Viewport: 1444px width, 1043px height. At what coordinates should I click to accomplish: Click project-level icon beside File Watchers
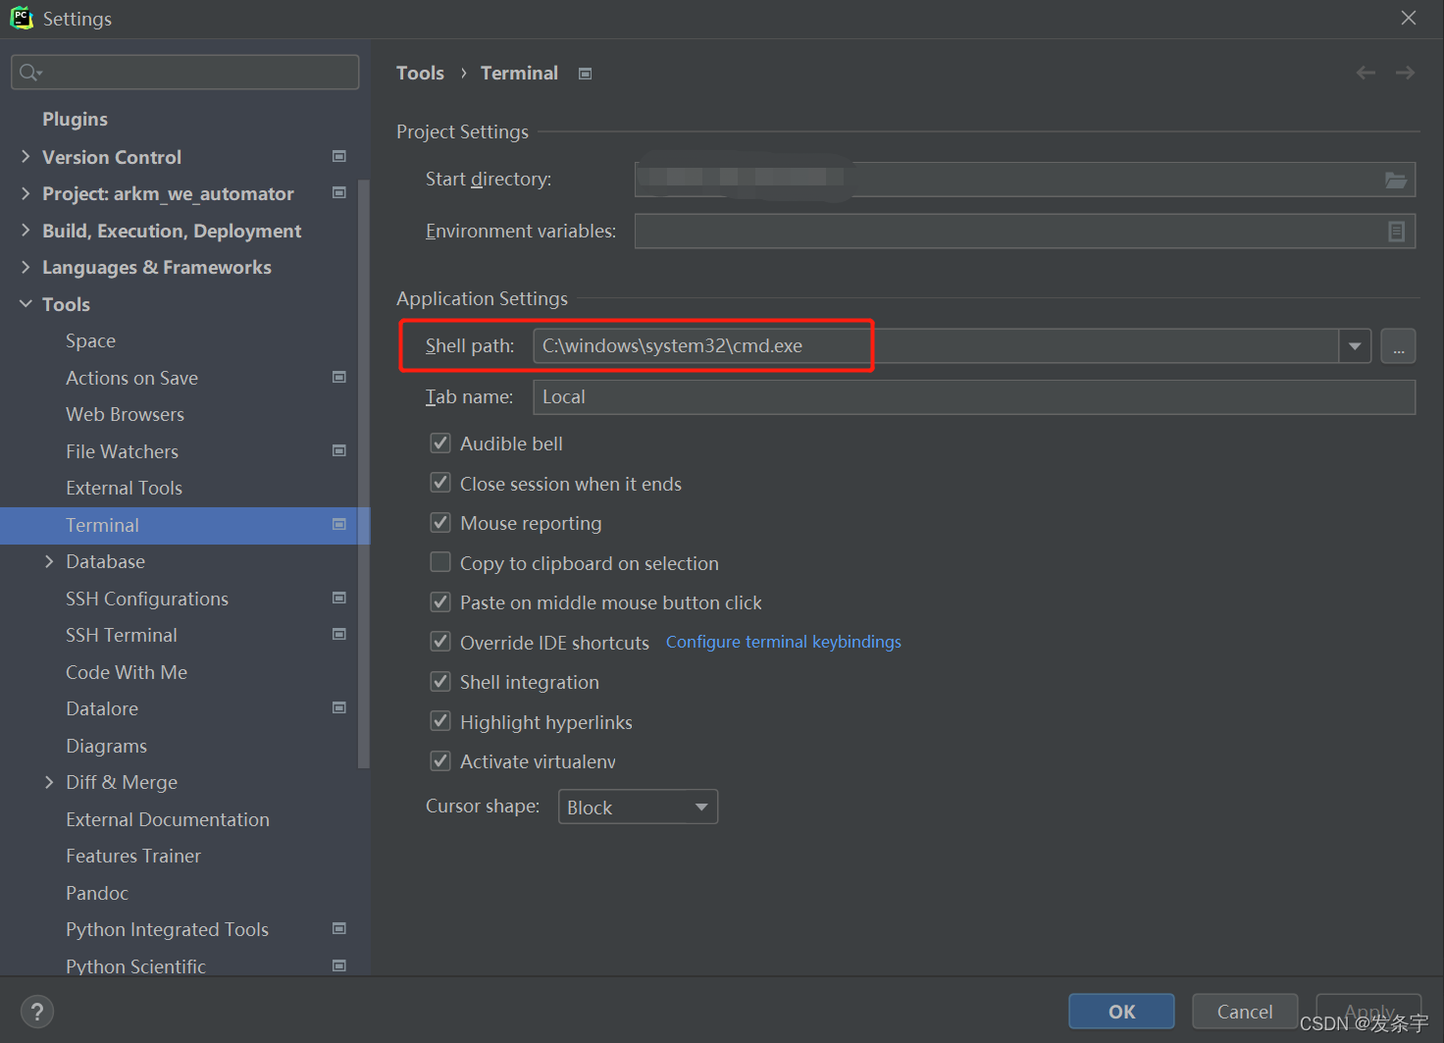(339, 450)
